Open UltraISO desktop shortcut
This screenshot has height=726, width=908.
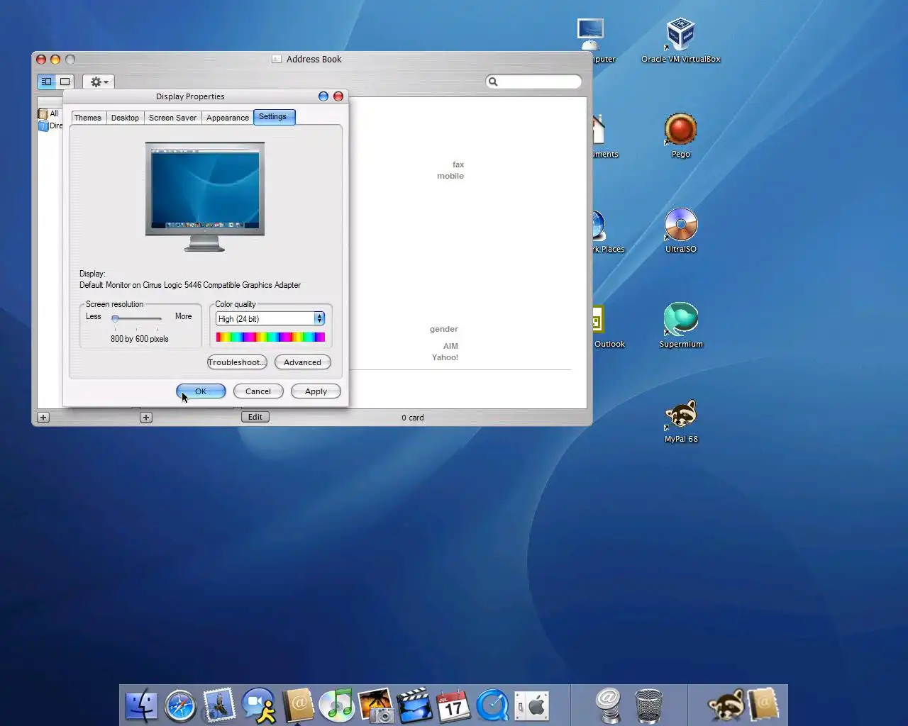pos(681,230)
